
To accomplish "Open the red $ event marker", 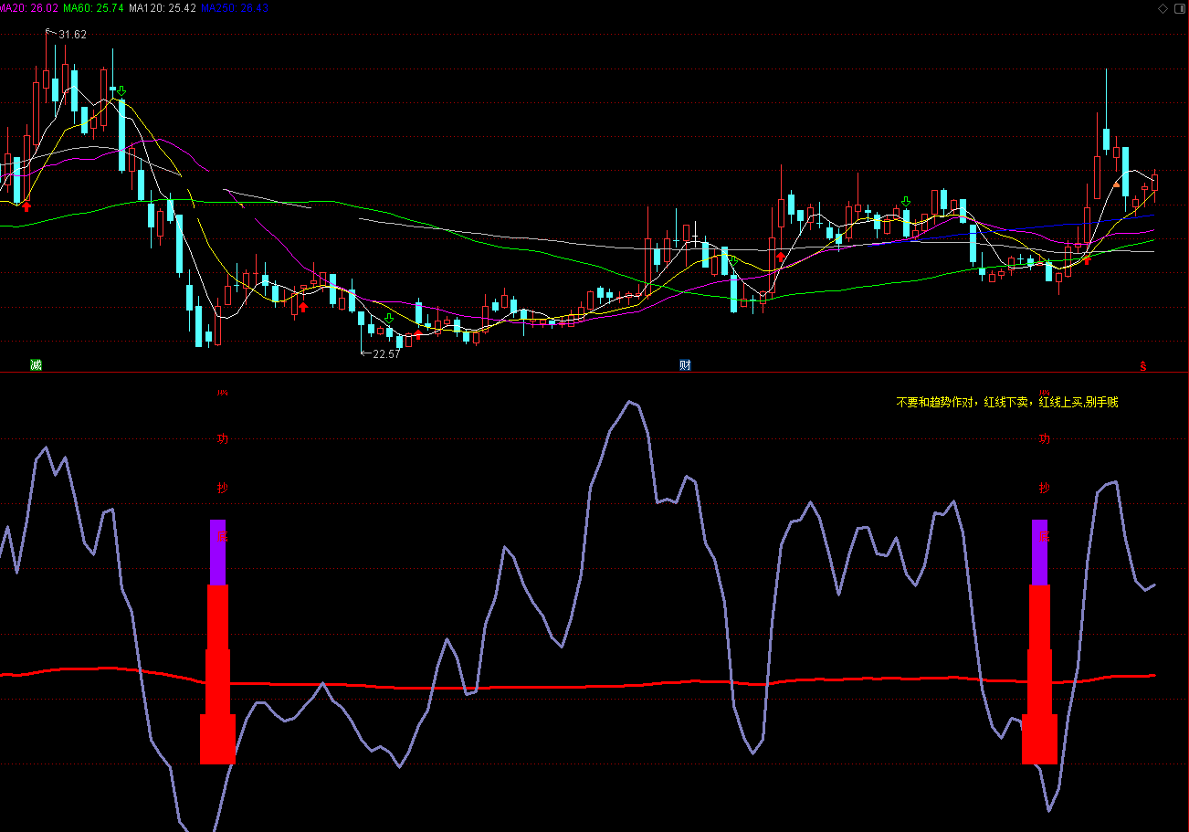I will coord(1142,366).
